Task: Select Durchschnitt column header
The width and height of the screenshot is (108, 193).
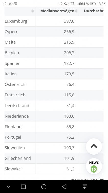Action: [x=94, y=11]
